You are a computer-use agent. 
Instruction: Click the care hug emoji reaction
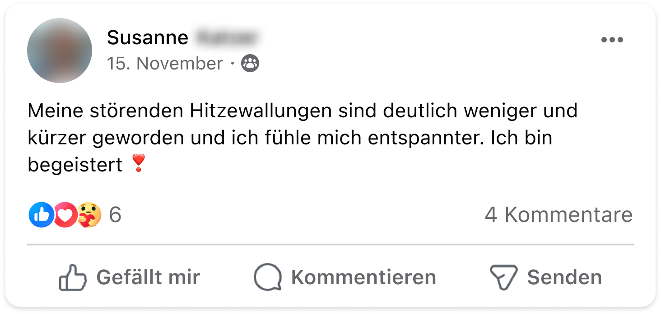89,215
